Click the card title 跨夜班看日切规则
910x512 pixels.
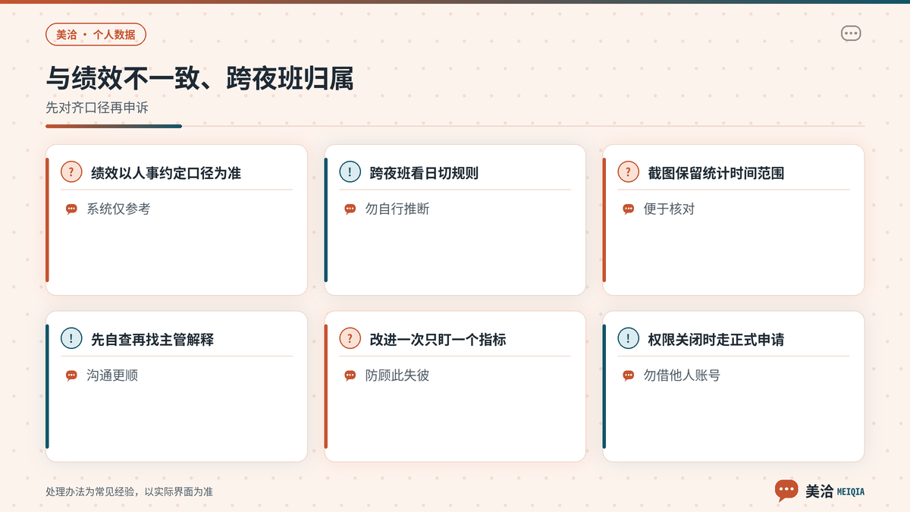[424, 173]
